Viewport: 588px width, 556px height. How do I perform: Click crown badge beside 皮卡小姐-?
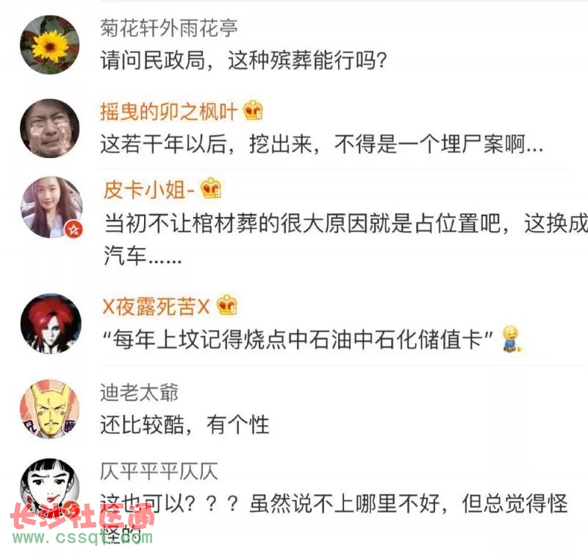(211, 188)
